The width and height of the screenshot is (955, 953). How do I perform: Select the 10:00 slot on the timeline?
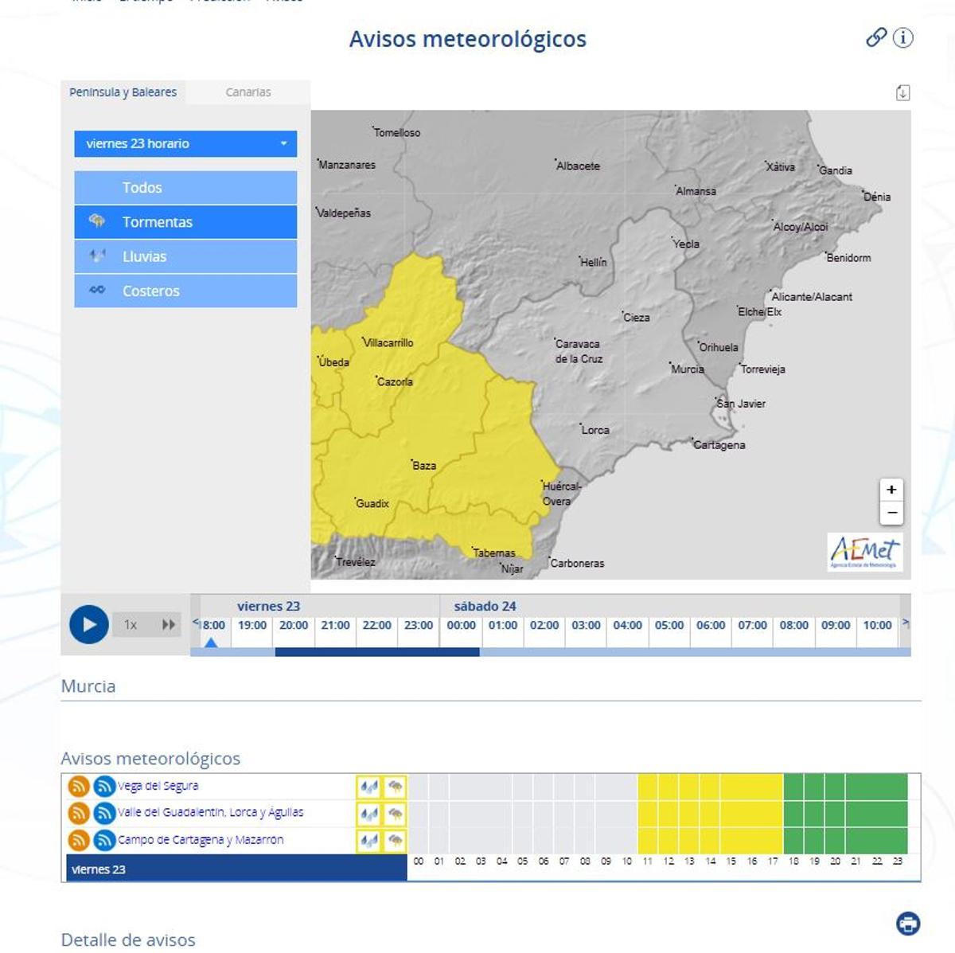point(878,626)
